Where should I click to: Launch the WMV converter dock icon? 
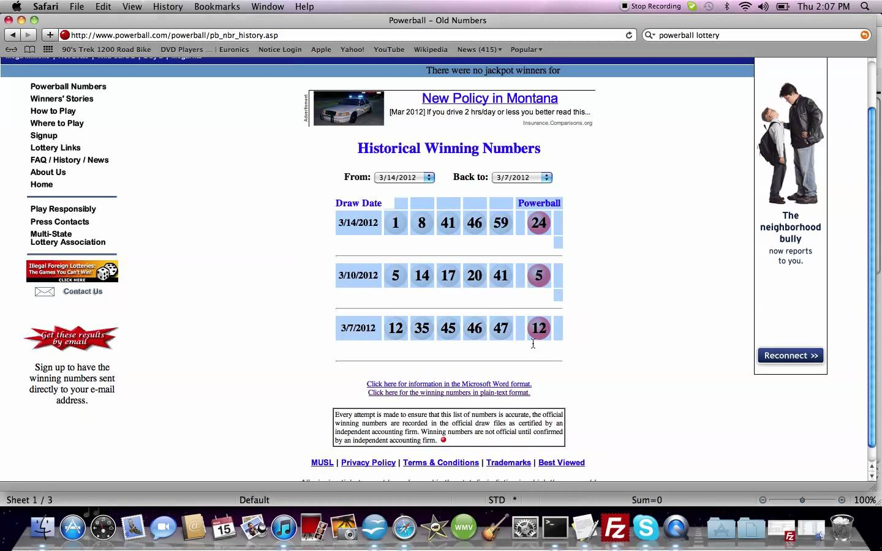point(464,527)
